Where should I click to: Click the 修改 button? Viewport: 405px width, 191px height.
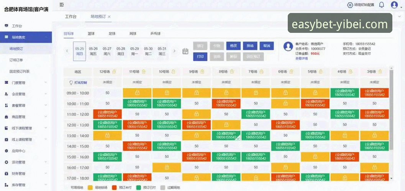click(x=233, y=45)
